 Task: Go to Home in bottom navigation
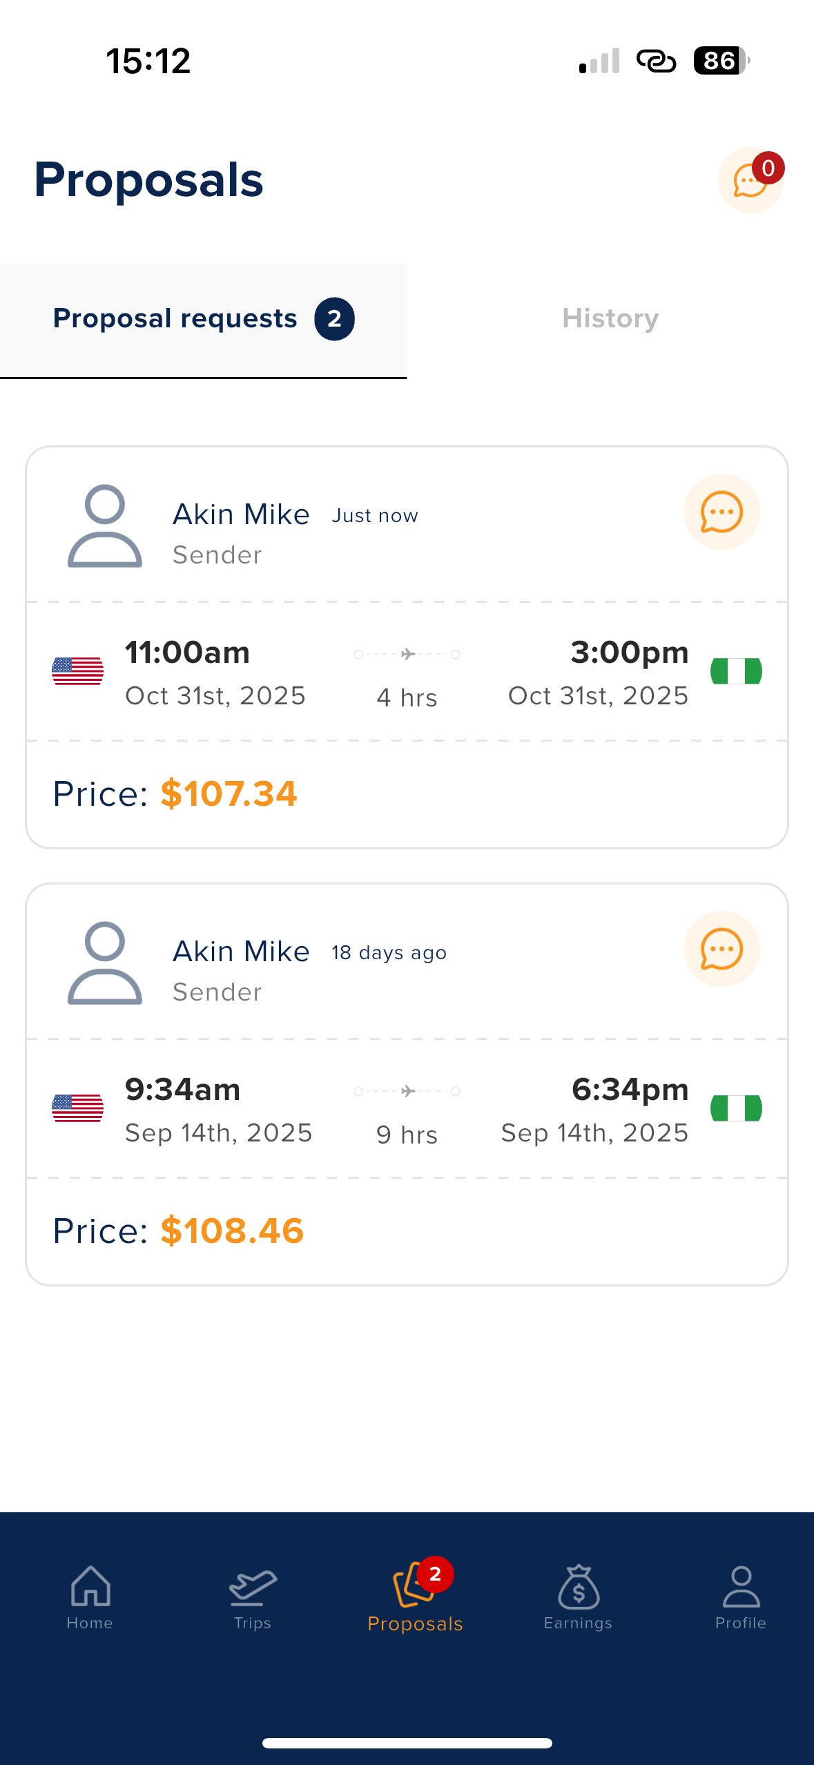pyautogui.click(x=90, y=1597)
